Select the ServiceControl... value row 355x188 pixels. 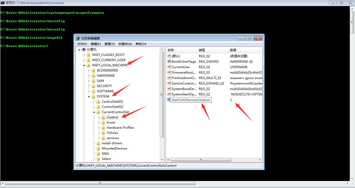coord(215,83)
